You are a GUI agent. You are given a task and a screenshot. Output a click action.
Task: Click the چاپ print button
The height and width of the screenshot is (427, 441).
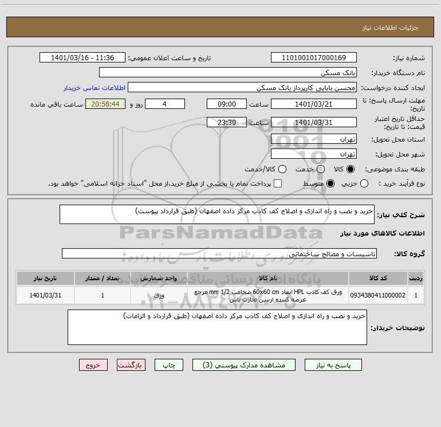[169, 365]
